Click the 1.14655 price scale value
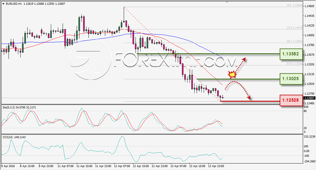The width and height of the screenshot is (316, 170). 309,6
